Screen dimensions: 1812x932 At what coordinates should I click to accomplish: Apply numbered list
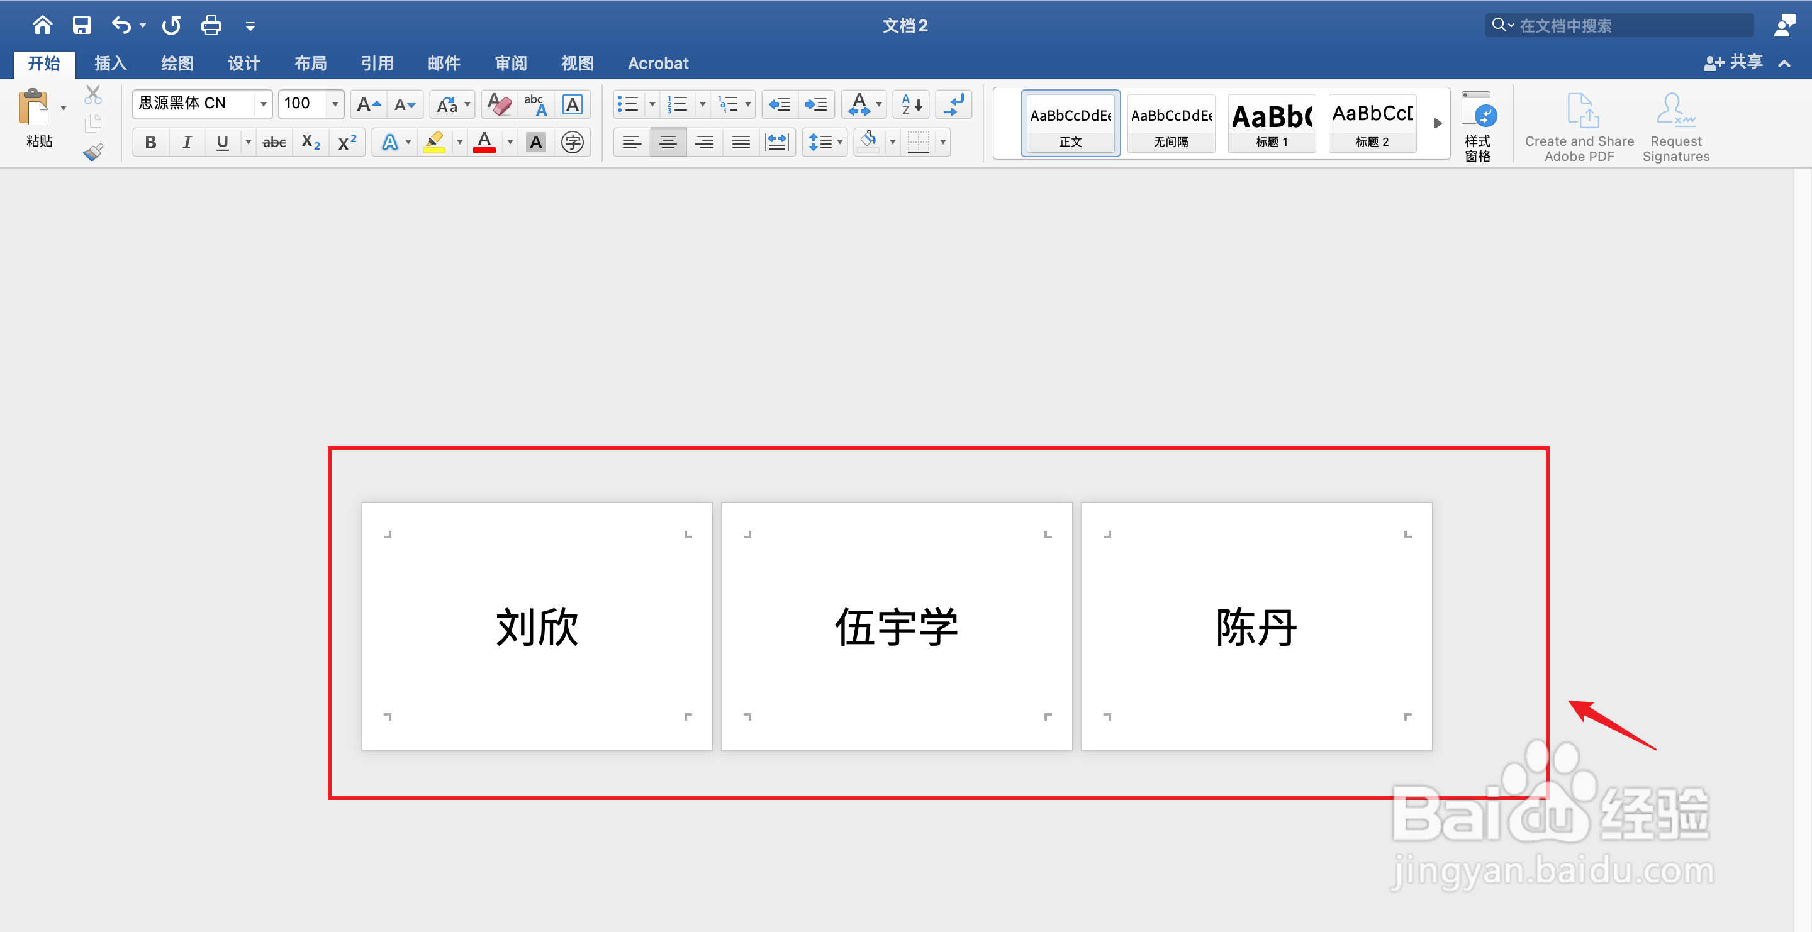[678, 105]
